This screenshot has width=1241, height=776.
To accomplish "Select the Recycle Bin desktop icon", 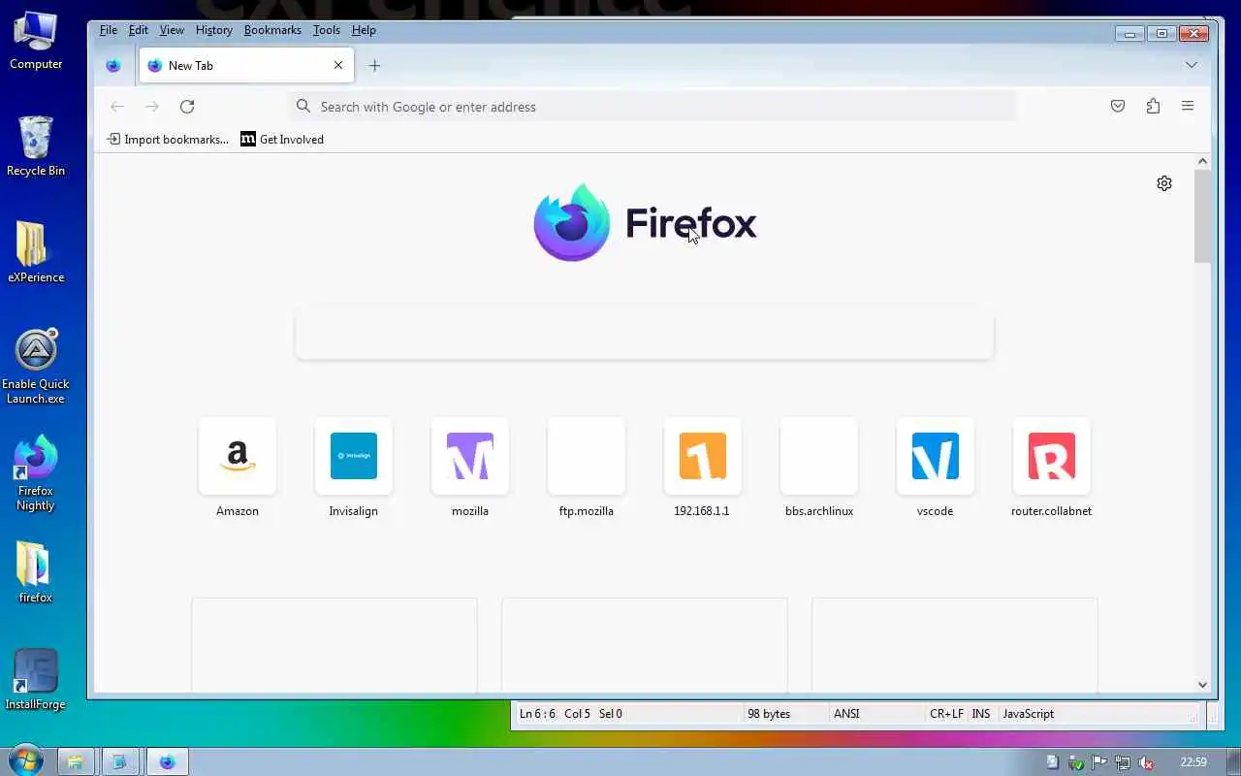I will point(36,146).
